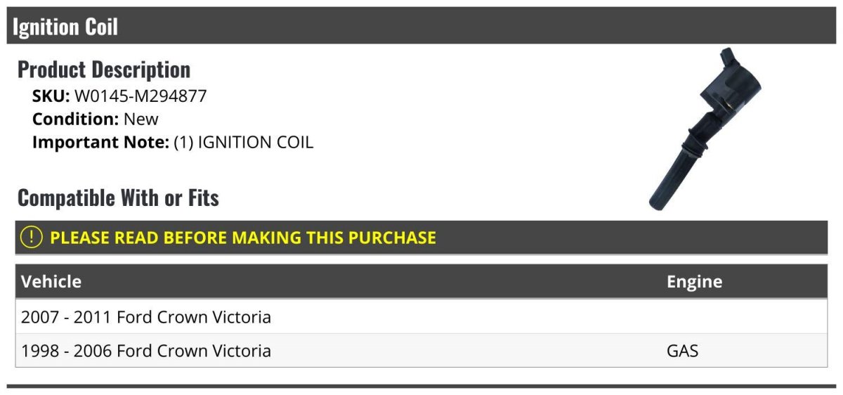Click the Product Description heading
Screen dimensions: 843x395
pos(104,70)
